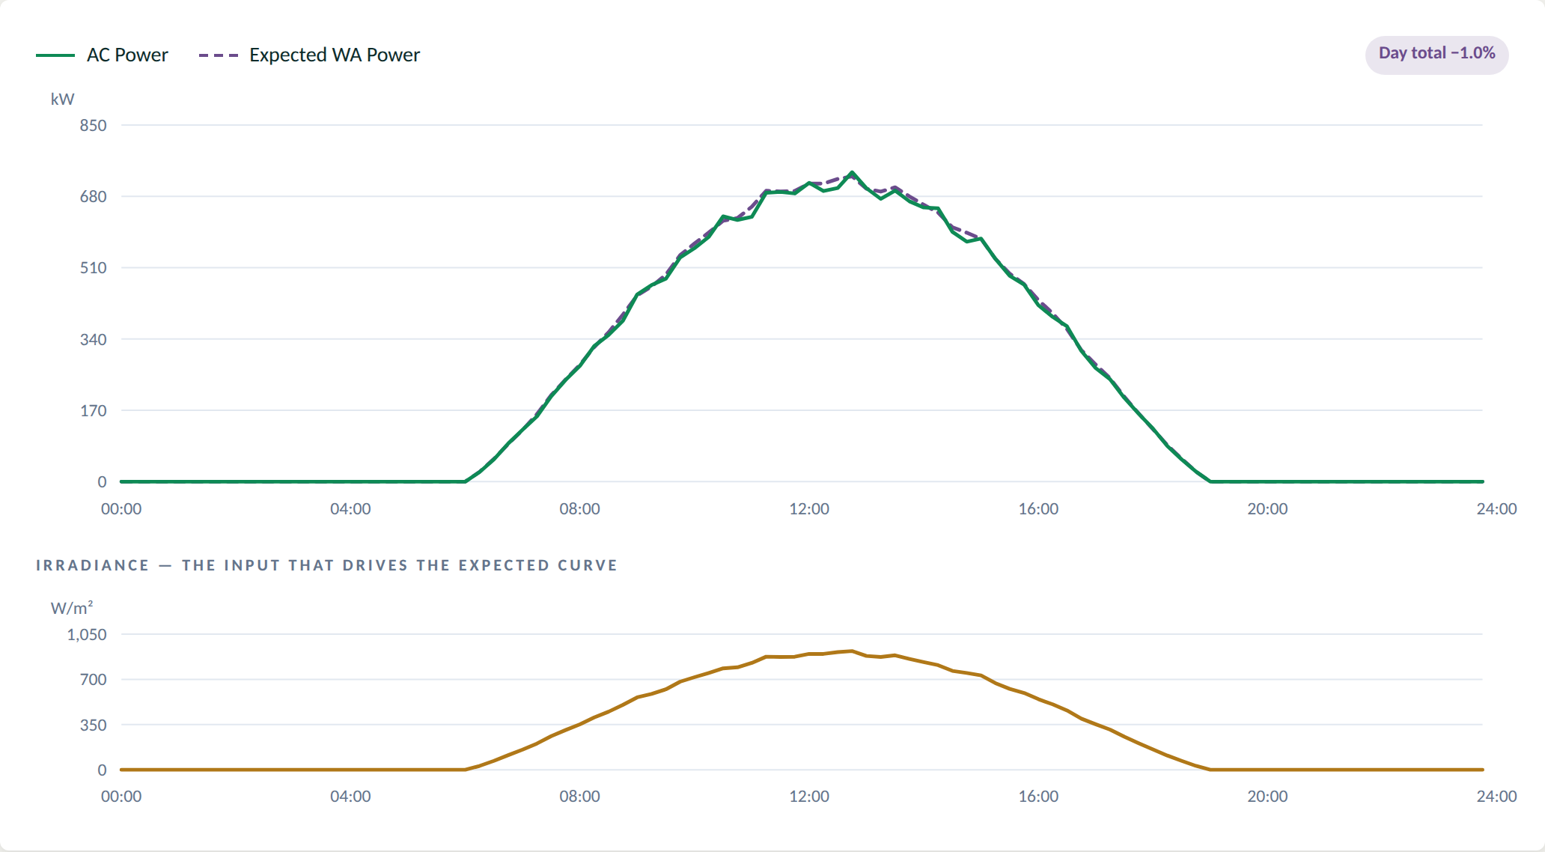Click the 350 value on the irradiance axis

point(94,725)
